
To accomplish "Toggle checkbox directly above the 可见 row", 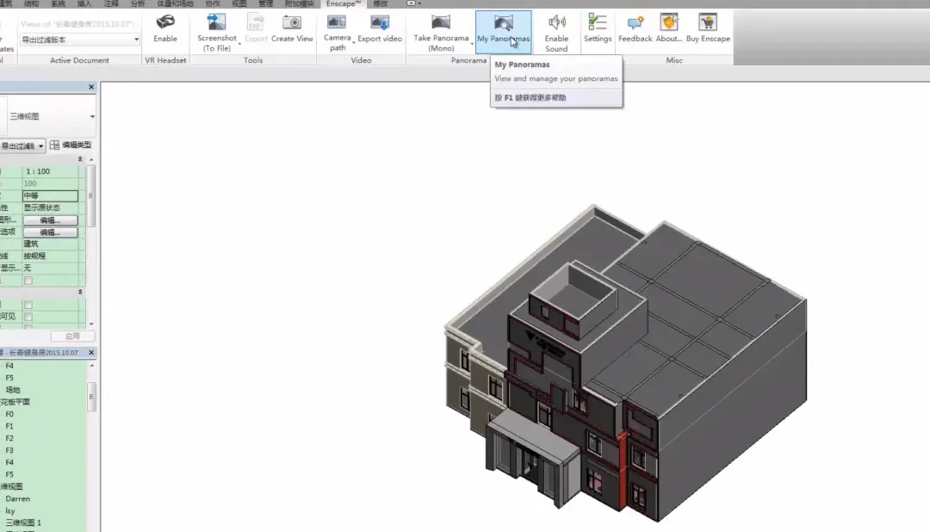I will click(28, 305).
